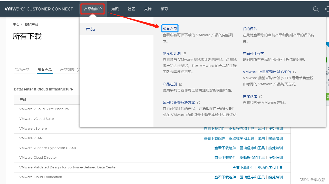Open VMware 批量采购计划 (VPP) link
The image size is (329, 184).
[x=267, y=72]
